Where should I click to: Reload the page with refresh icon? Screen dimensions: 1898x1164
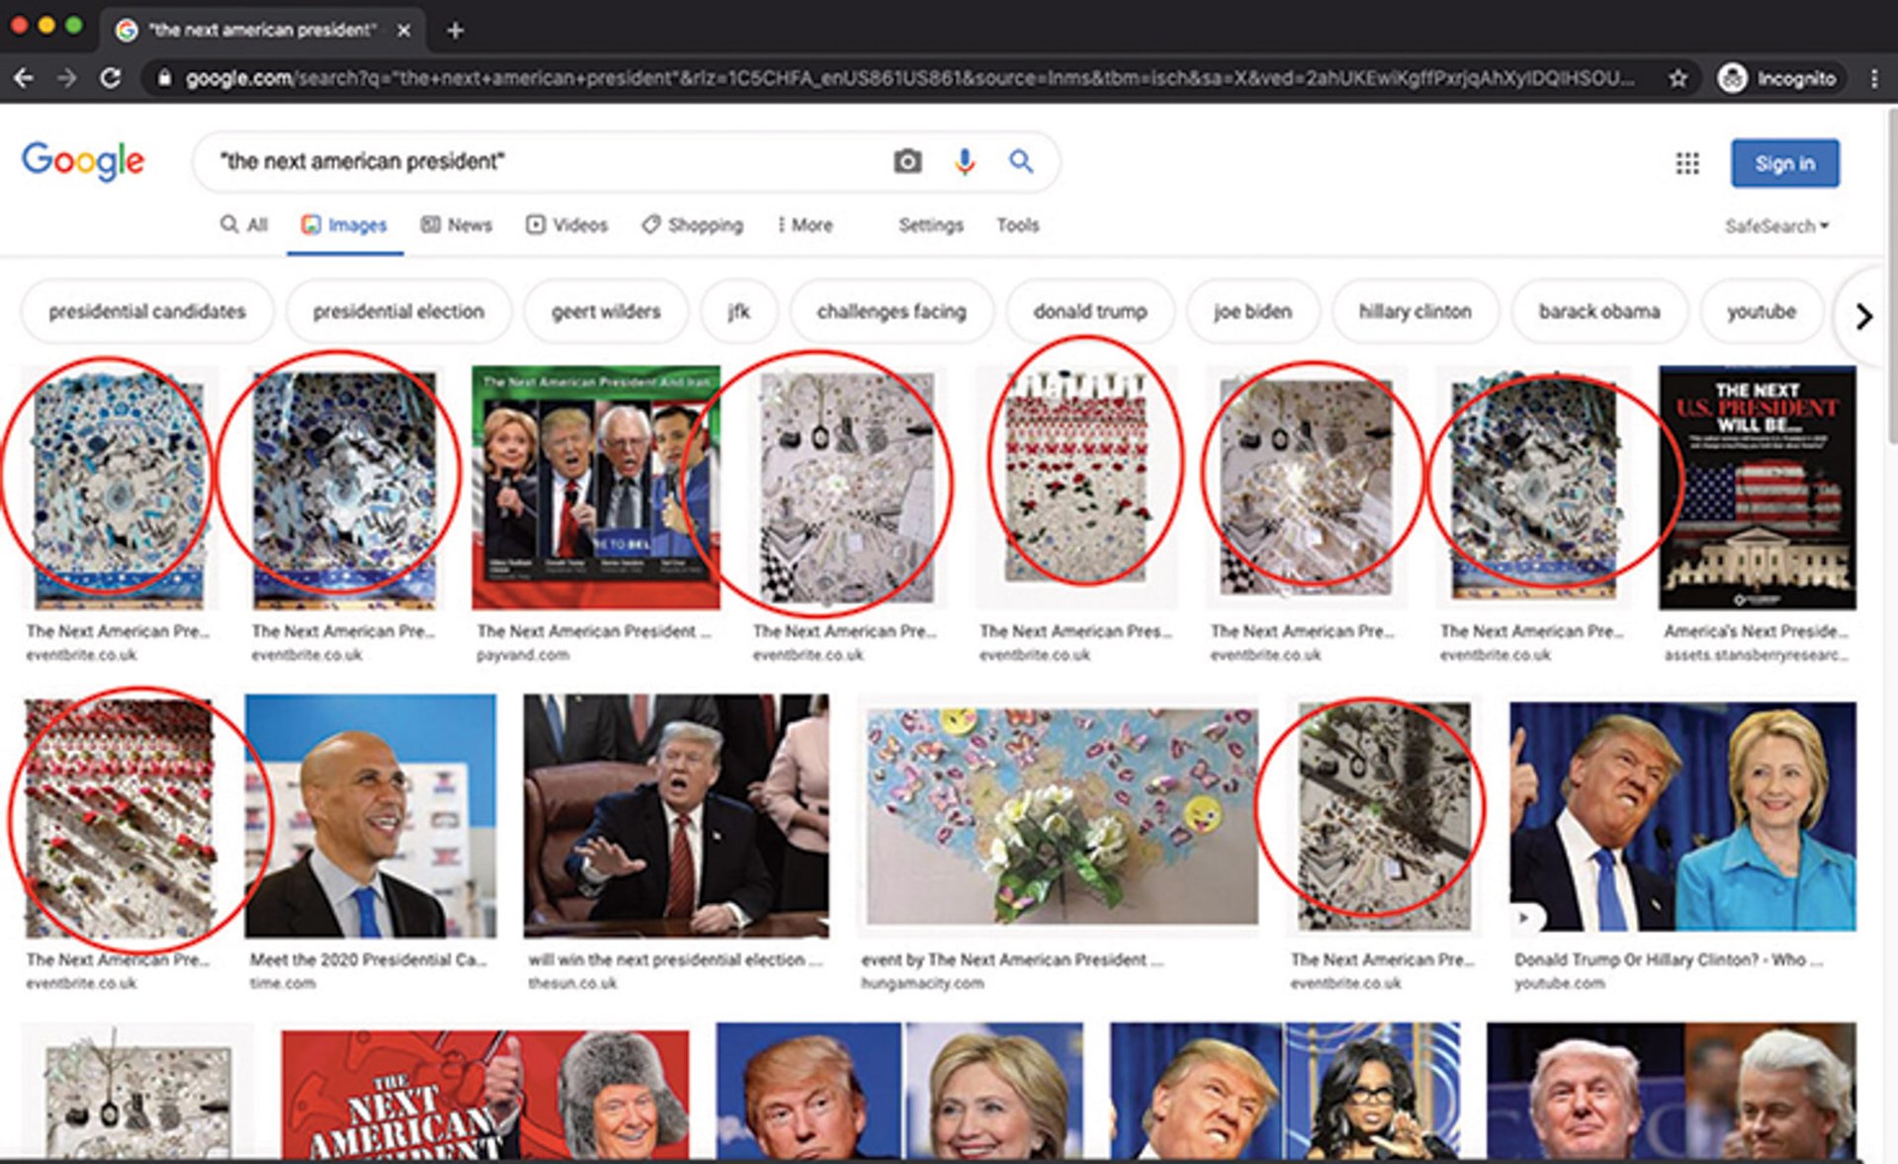[x=111, y=78]
